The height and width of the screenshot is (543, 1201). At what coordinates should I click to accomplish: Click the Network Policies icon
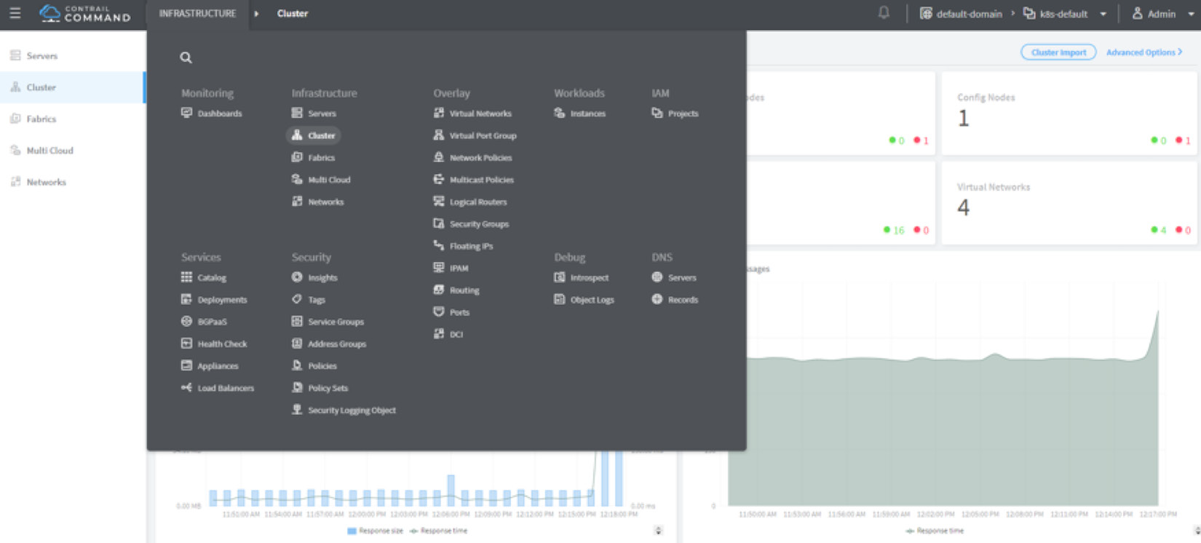(x=439, y=157)
